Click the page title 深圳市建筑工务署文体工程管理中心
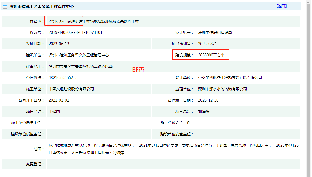312x177 pixels. click(41, 6)
